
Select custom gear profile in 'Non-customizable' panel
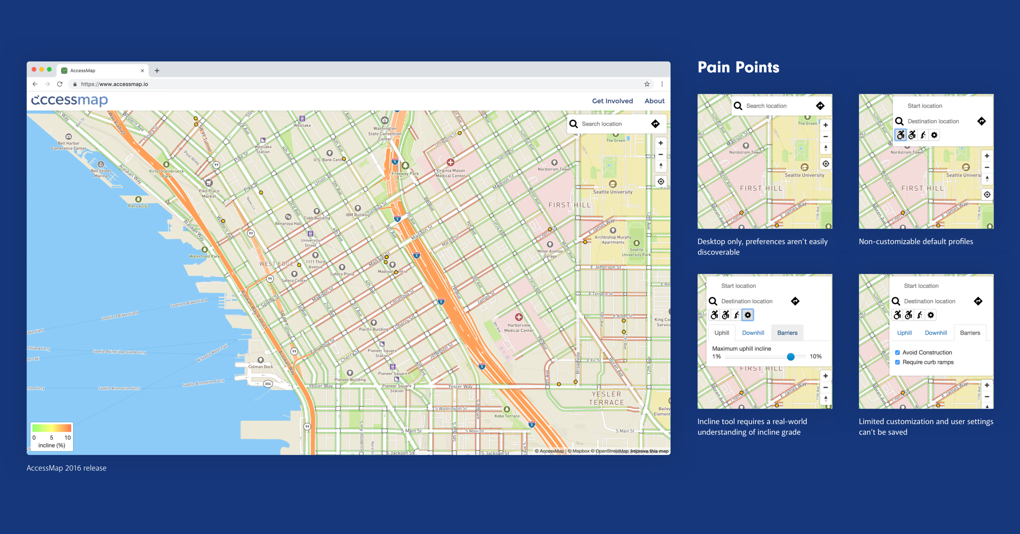[x=934, y=135]
